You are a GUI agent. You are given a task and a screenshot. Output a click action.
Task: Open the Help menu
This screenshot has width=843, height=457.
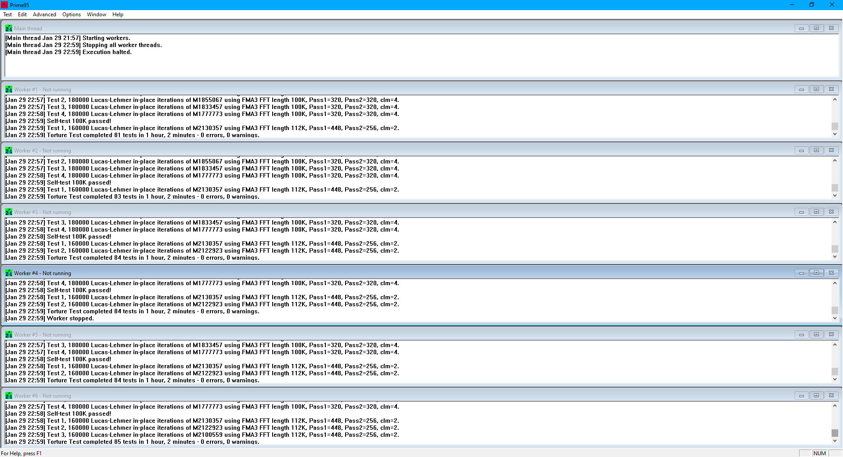[x=118, y=15]
